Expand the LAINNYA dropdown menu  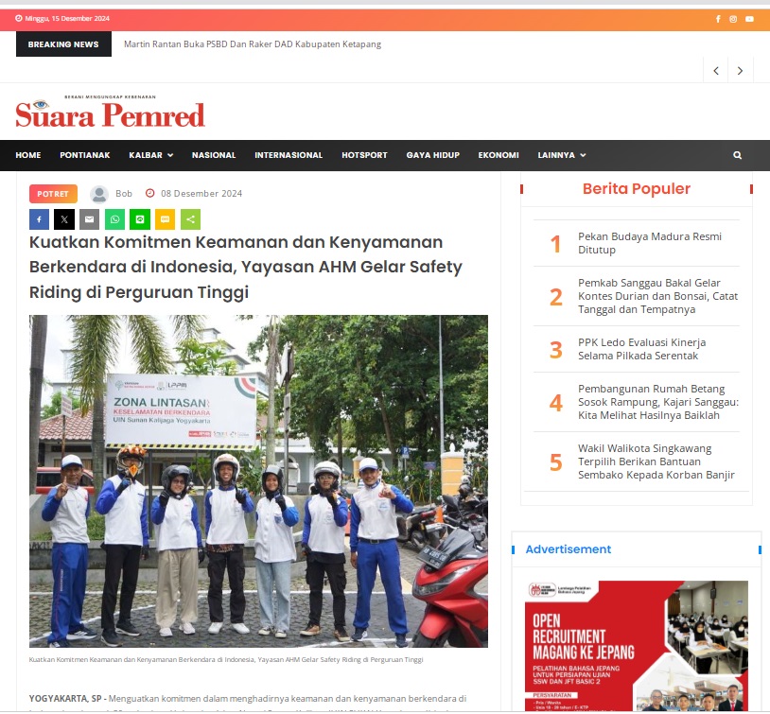[x=562, y=155]
